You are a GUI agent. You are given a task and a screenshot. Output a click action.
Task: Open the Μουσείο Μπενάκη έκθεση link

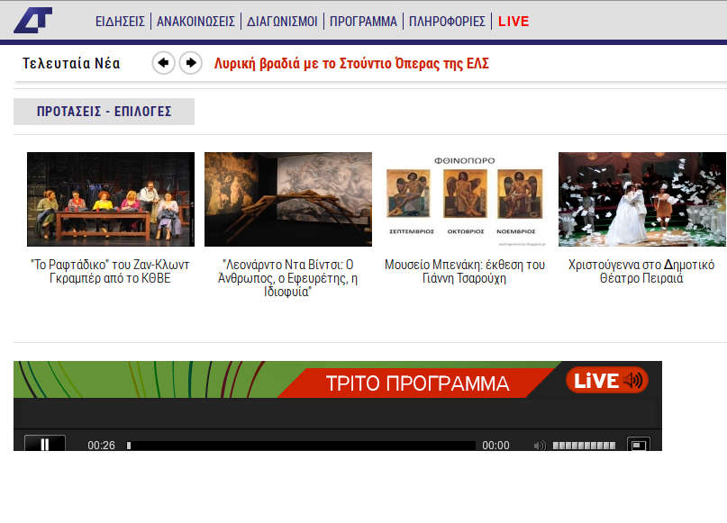[465, 272]
